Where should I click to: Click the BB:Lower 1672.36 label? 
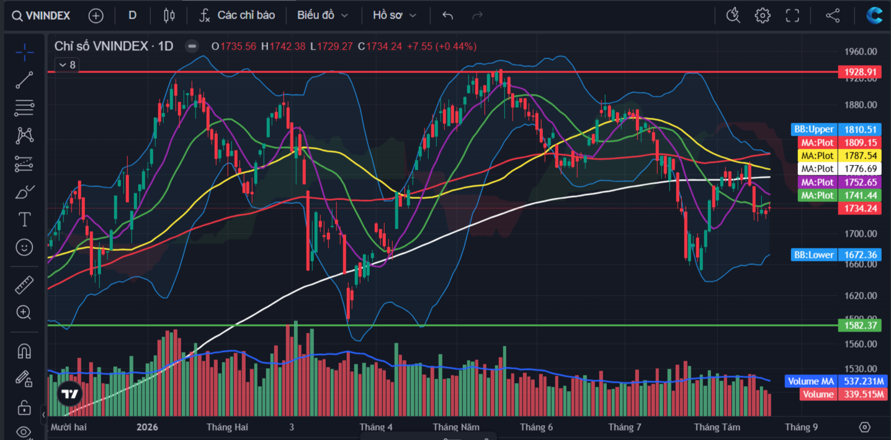click(836, 255)
